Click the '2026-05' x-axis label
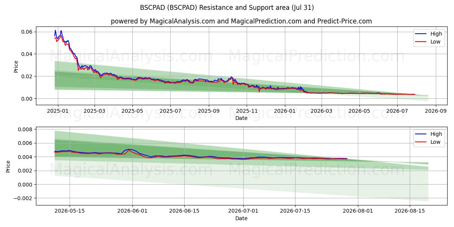Image resolution: width=454 pixels, height=227 pixels. pos(359,111)
